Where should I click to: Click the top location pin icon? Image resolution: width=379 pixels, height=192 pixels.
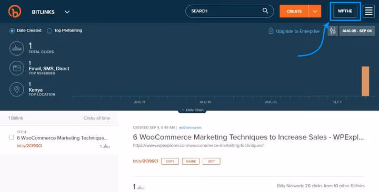point(17,89)
